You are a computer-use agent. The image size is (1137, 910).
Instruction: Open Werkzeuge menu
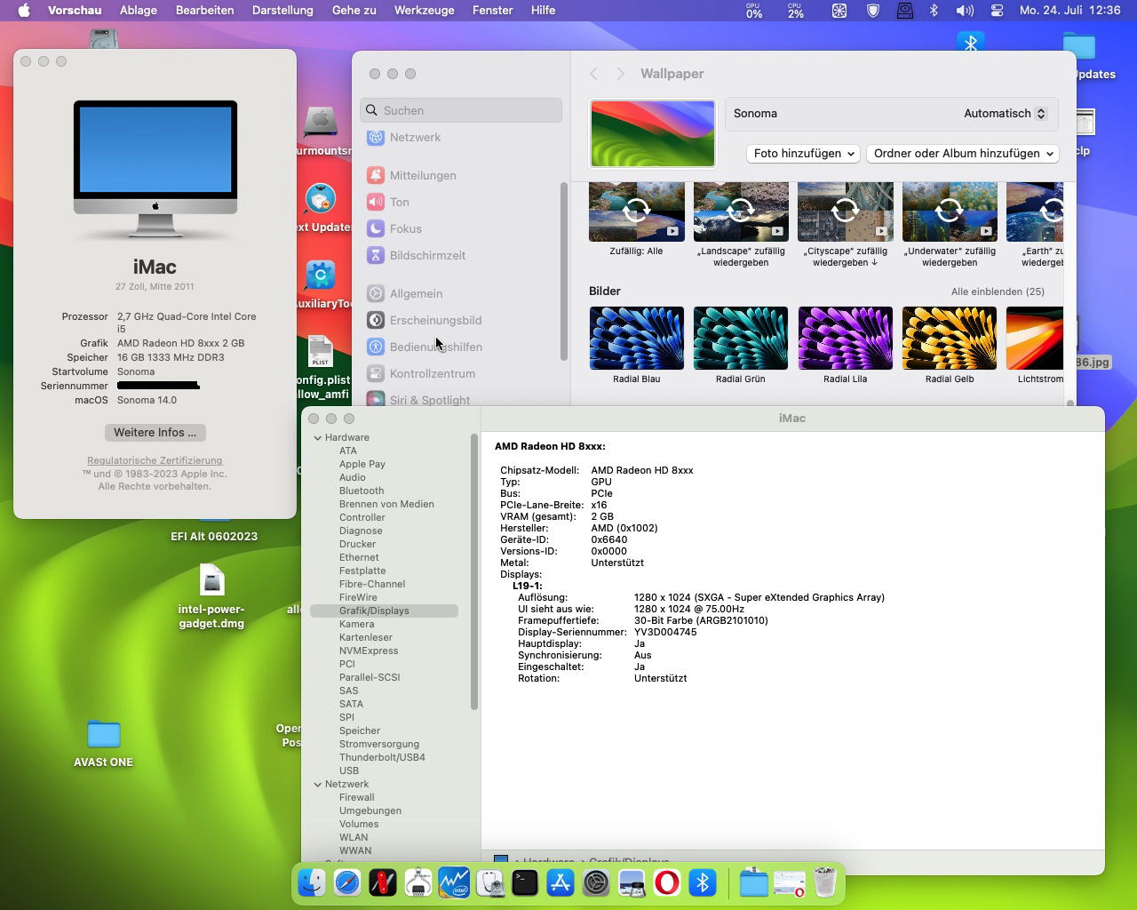coord(425,11)
